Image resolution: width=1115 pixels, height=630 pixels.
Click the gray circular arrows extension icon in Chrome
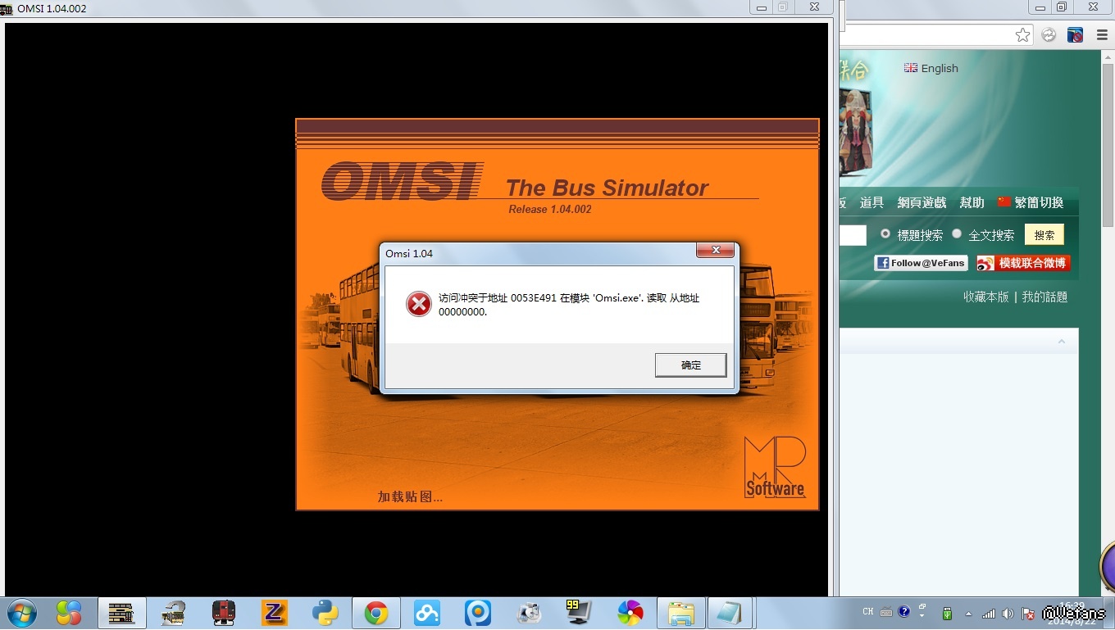pyautogui.click(x=1049, y=34)
